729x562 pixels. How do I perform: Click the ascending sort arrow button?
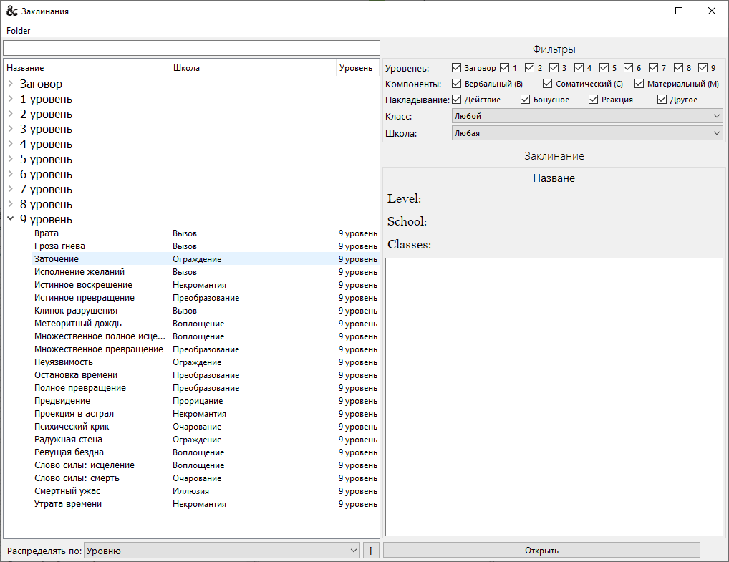click(x=370, y=551)
